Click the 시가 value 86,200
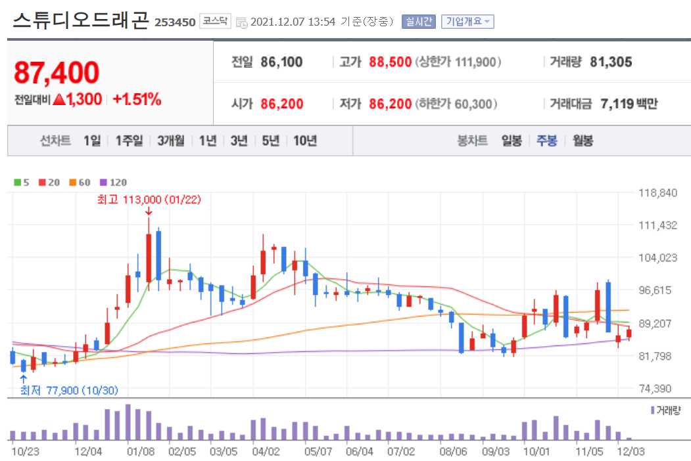The height and width of the screenshot is (461, 691). tap(281, 104)
